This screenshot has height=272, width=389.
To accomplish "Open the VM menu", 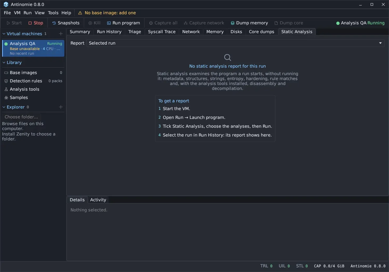I will (x=17, y=13).
